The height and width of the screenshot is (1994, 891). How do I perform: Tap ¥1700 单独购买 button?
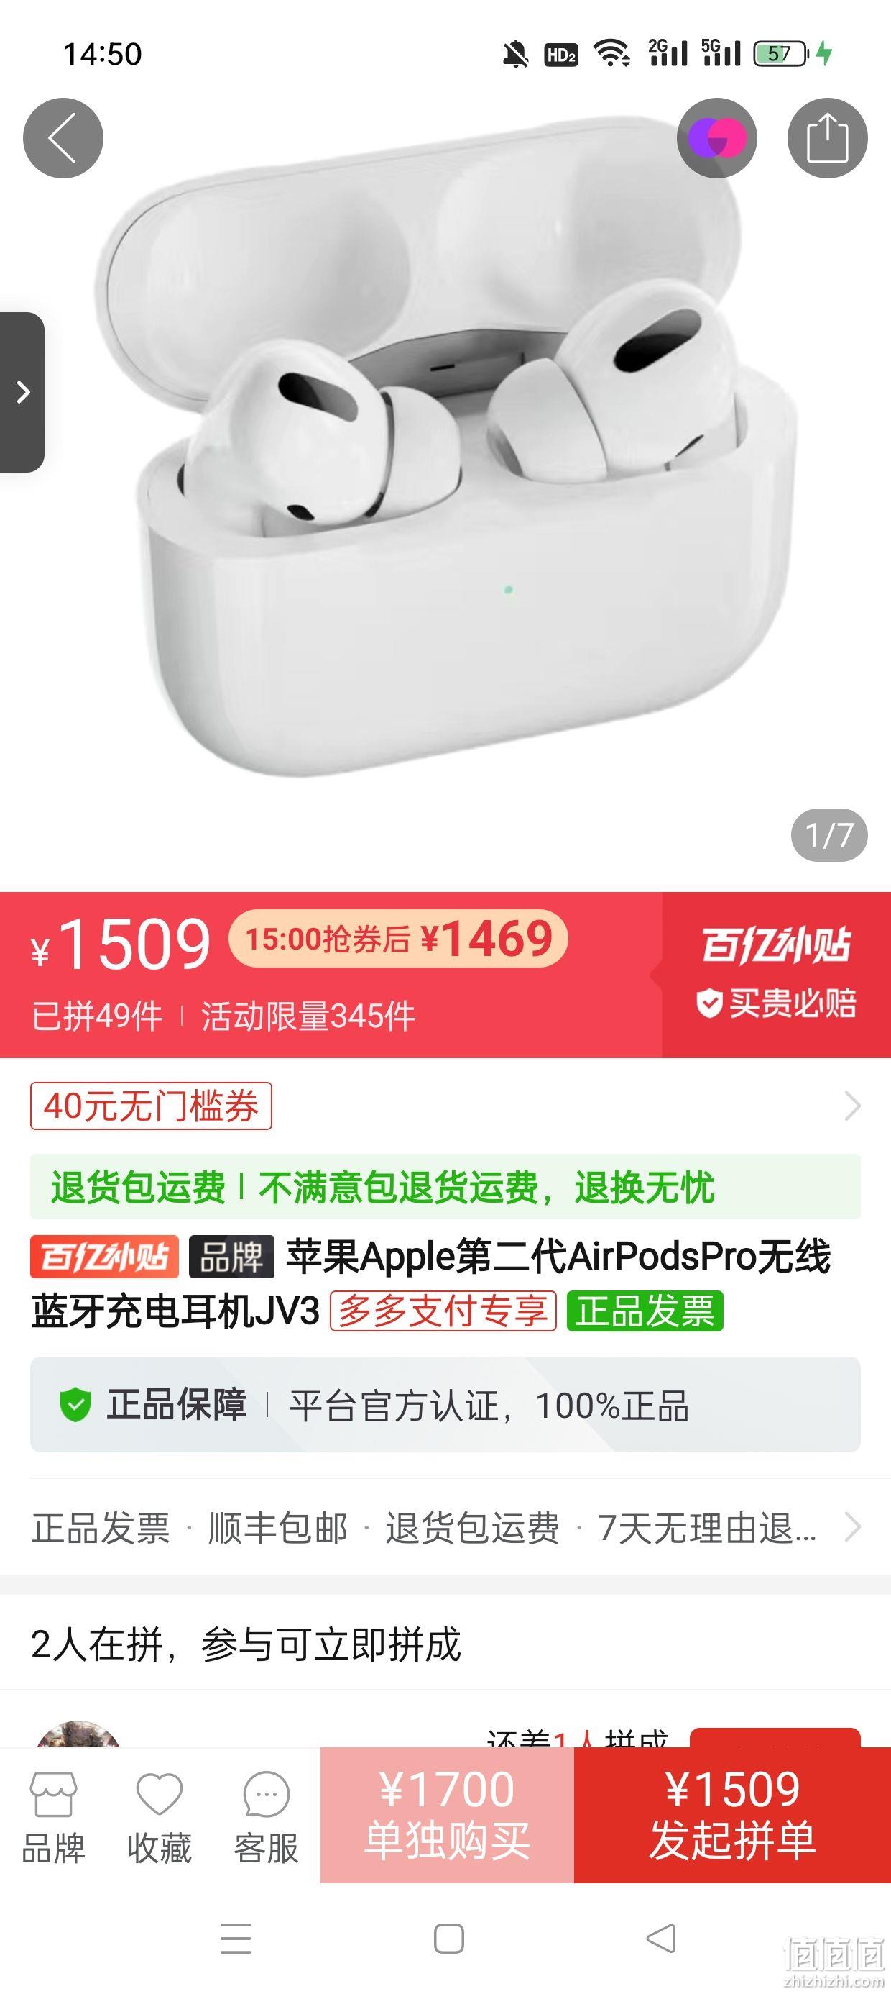tap(447, 1814)
